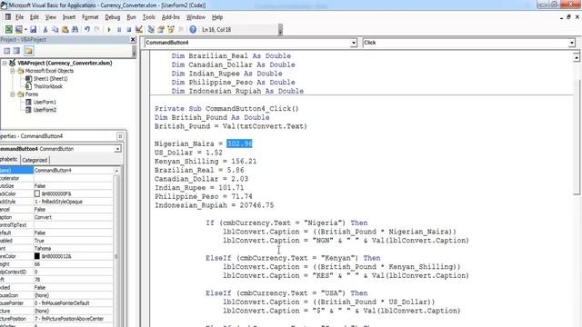The width and height of the screenshot is (582, 327).
Task: Open the Click procedure dropdown above code
Action: [x=572, y=43]
